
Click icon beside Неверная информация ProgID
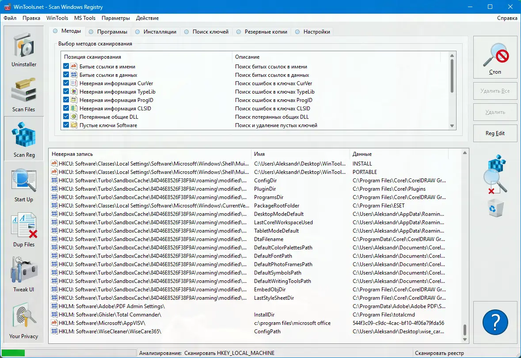click(74, 100)
